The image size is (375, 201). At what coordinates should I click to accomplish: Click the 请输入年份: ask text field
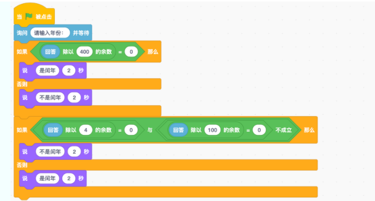click(50, 33)
